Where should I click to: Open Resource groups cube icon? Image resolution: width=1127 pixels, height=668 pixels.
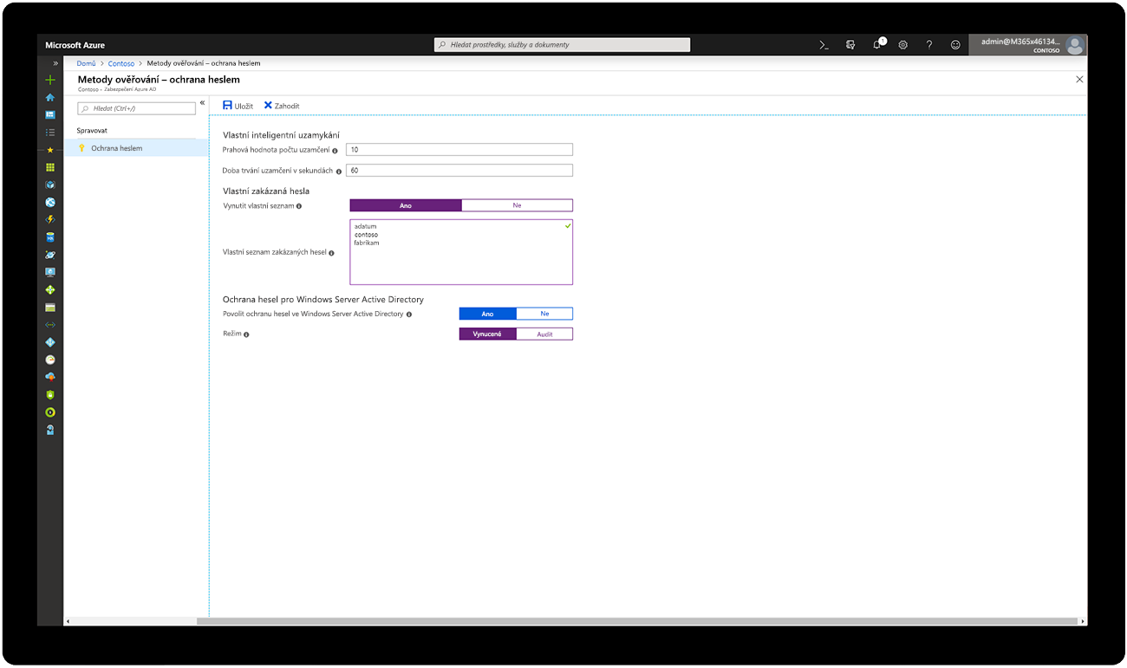[50, 185]
